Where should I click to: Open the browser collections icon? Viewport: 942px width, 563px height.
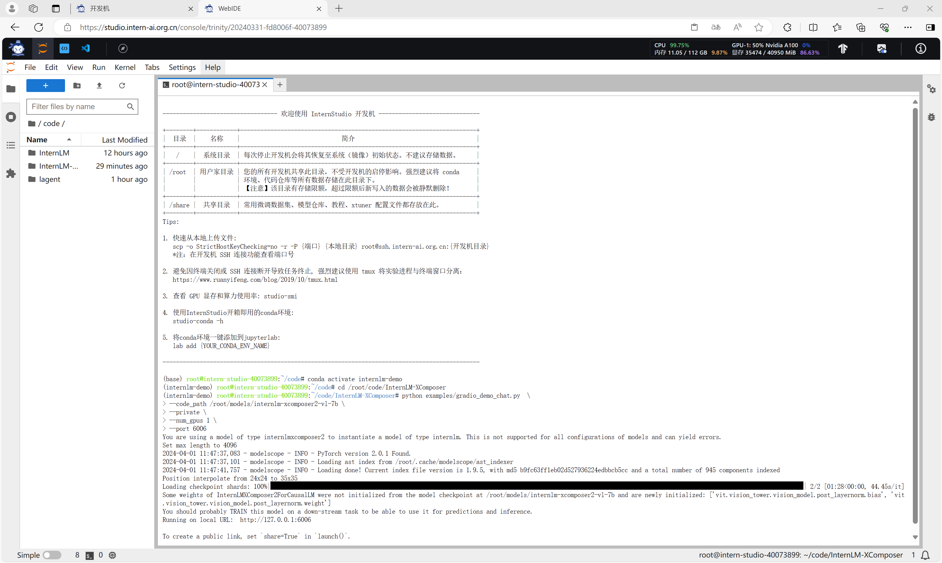(861, 27)
